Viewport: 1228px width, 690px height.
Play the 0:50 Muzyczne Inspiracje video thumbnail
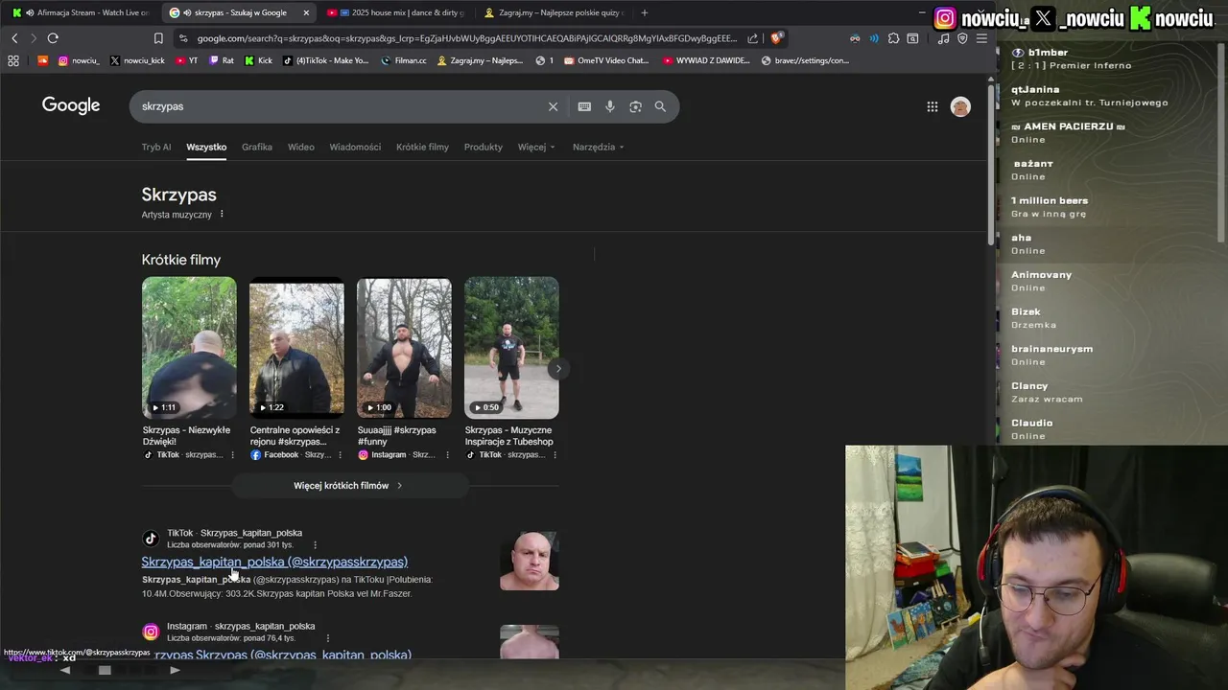click(511, 348)
